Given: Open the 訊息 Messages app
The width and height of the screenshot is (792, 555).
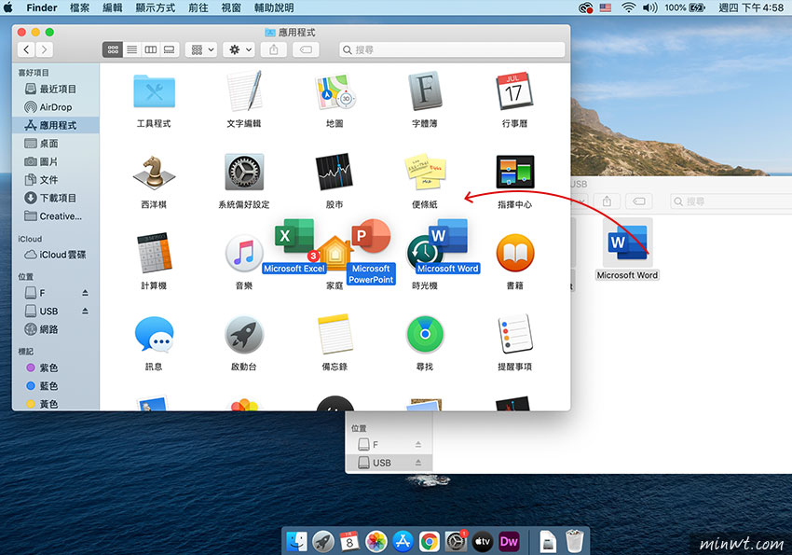Looking at the screenshot, I should click(154, 334).
